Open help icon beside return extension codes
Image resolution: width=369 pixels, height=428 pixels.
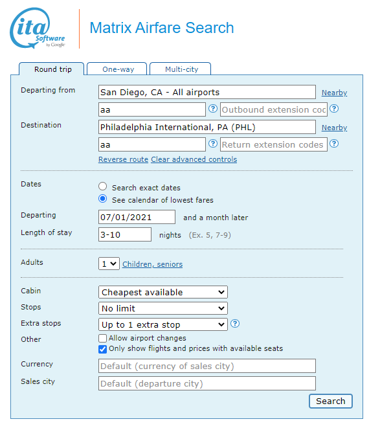[x=334, y=144]
